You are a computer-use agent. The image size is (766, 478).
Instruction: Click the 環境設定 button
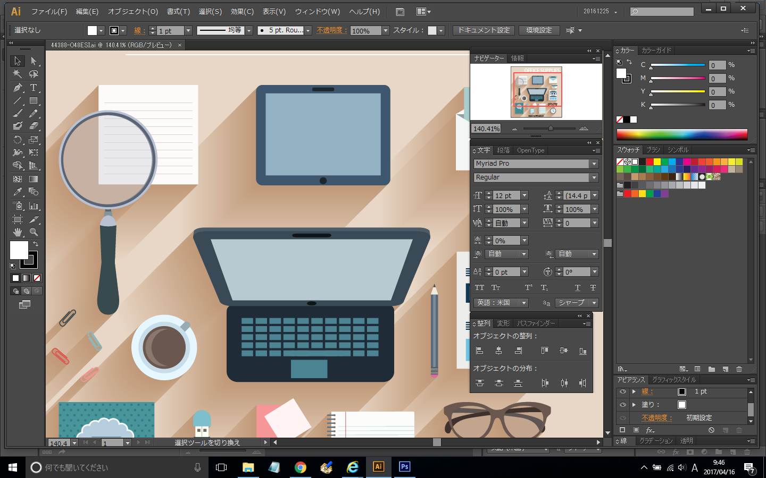pyautogui.click(x=539, y=30)
